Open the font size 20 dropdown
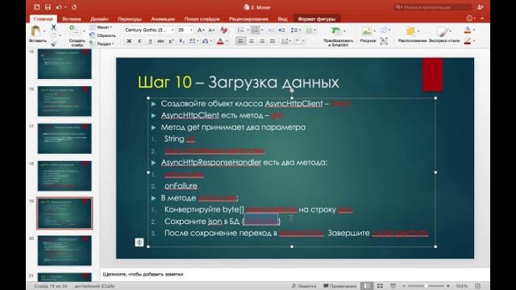The image size is (516, 290). [x=191, y=30]
